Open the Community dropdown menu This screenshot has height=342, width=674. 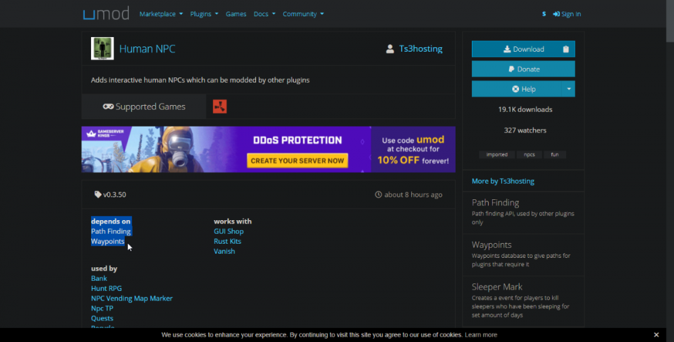(x=303, y=14)
